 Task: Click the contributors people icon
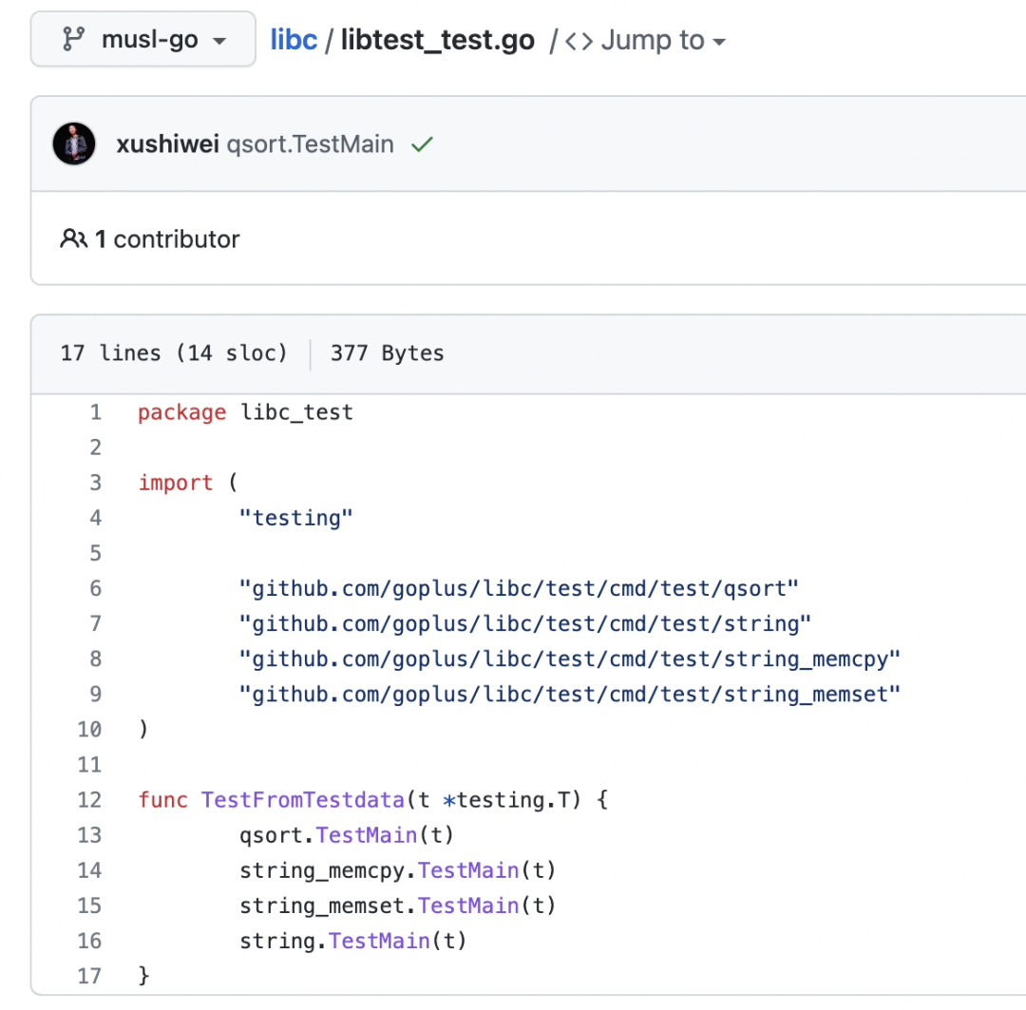coord(74,238)
